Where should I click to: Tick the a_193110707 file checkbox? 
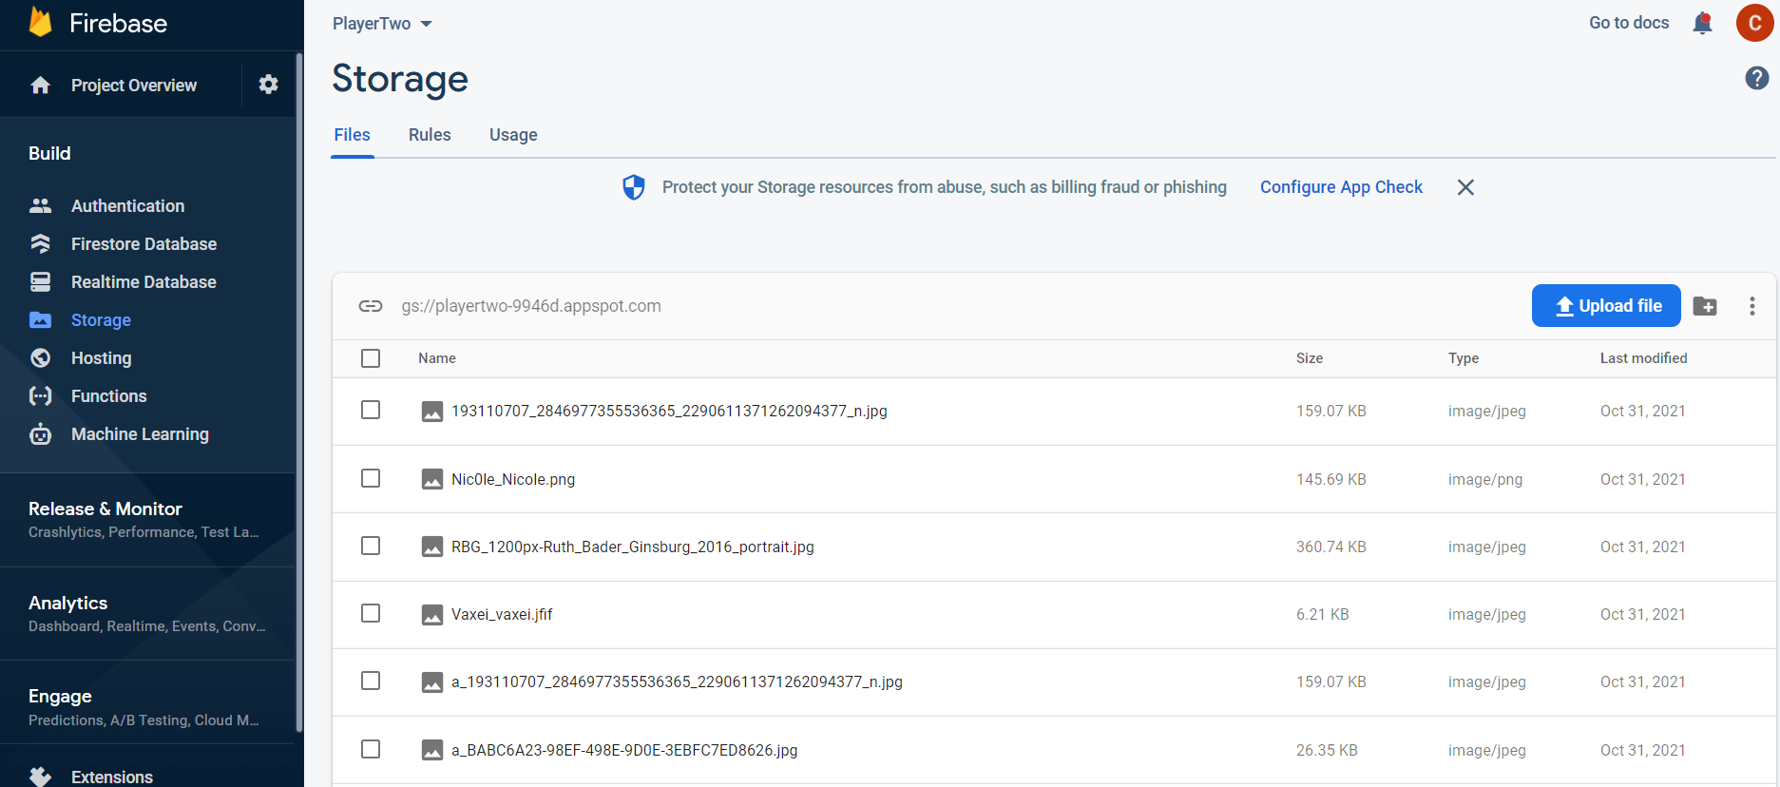pos(371,681)
